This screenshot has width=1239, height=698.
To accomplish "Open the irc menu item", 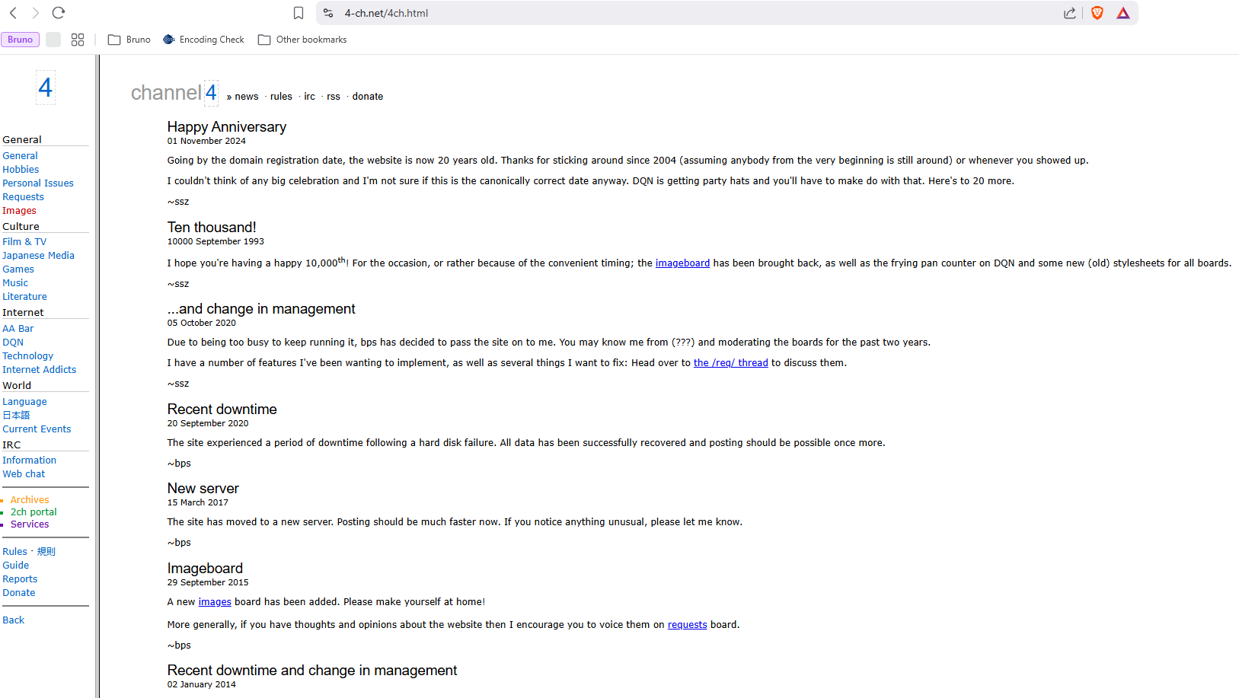I will coord(309,97).
